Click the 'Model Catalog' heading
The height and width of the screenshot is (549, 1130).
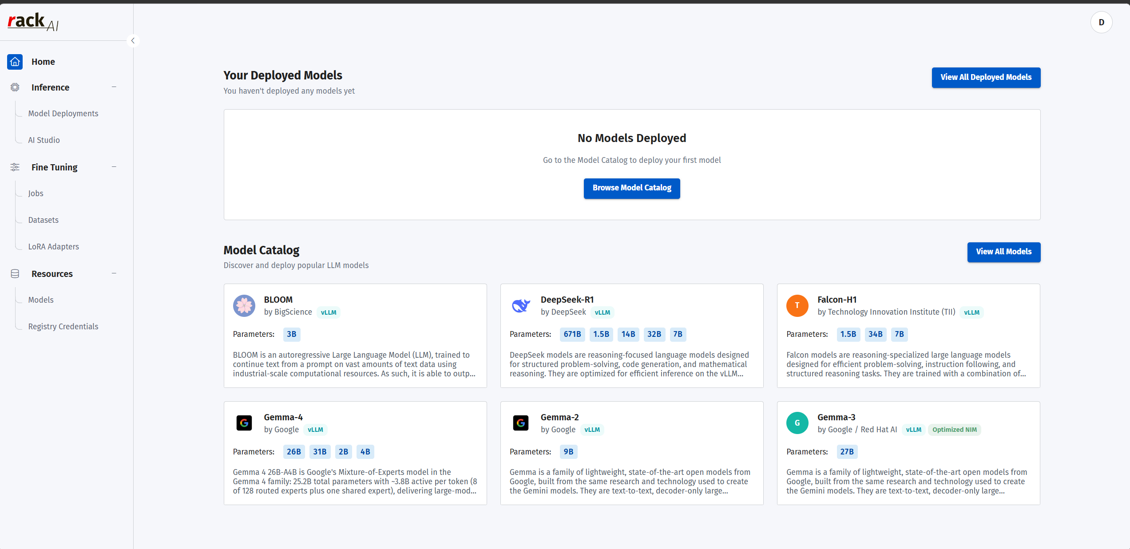tap(261, 250)
